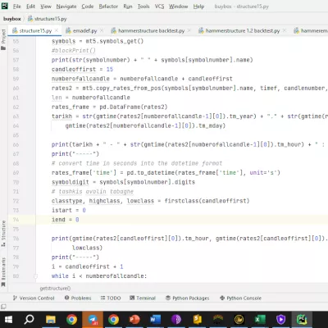Image resolution: width=328 pixels, height=328 pixels.
Task: Open the Terminal tool window
Action: (x=143, y=298)
